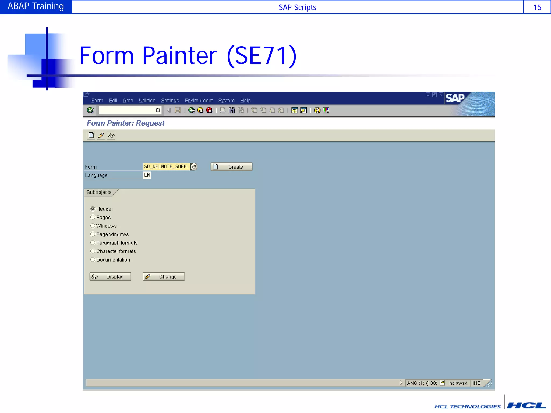Click the red Cancel icon
This screenshot has width=551, height=413.
(x=209, y=110)
